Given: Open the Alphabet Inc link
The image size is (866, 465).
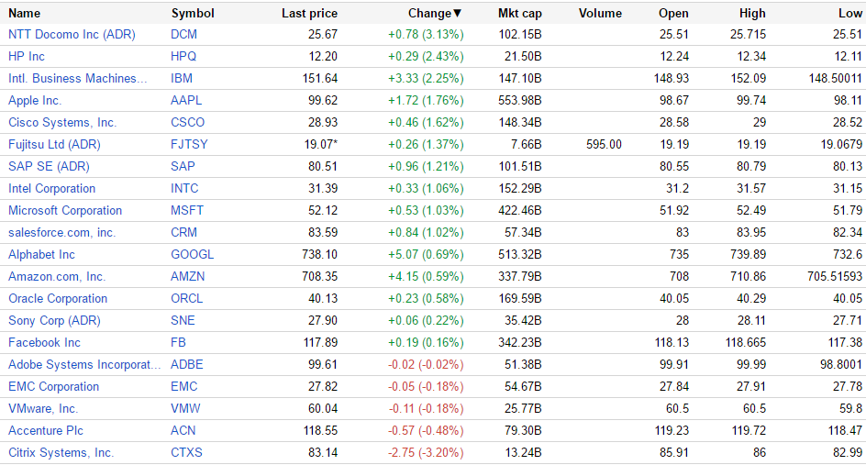Looking at the screenshot, I should pyautogui.click(x=41, y=254).
